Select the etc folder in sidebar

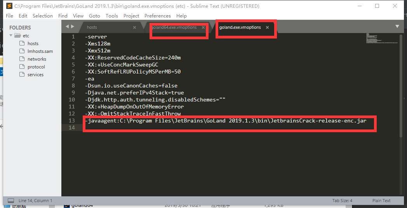(x=26, y=36)
